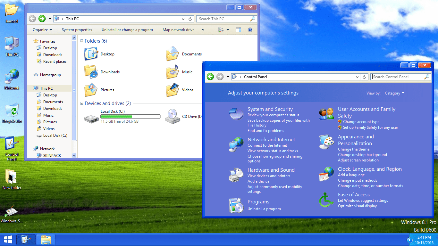438x246 pixels.
Task: Click the Hardware and Sound printer icon
Action: click(236, 175)
